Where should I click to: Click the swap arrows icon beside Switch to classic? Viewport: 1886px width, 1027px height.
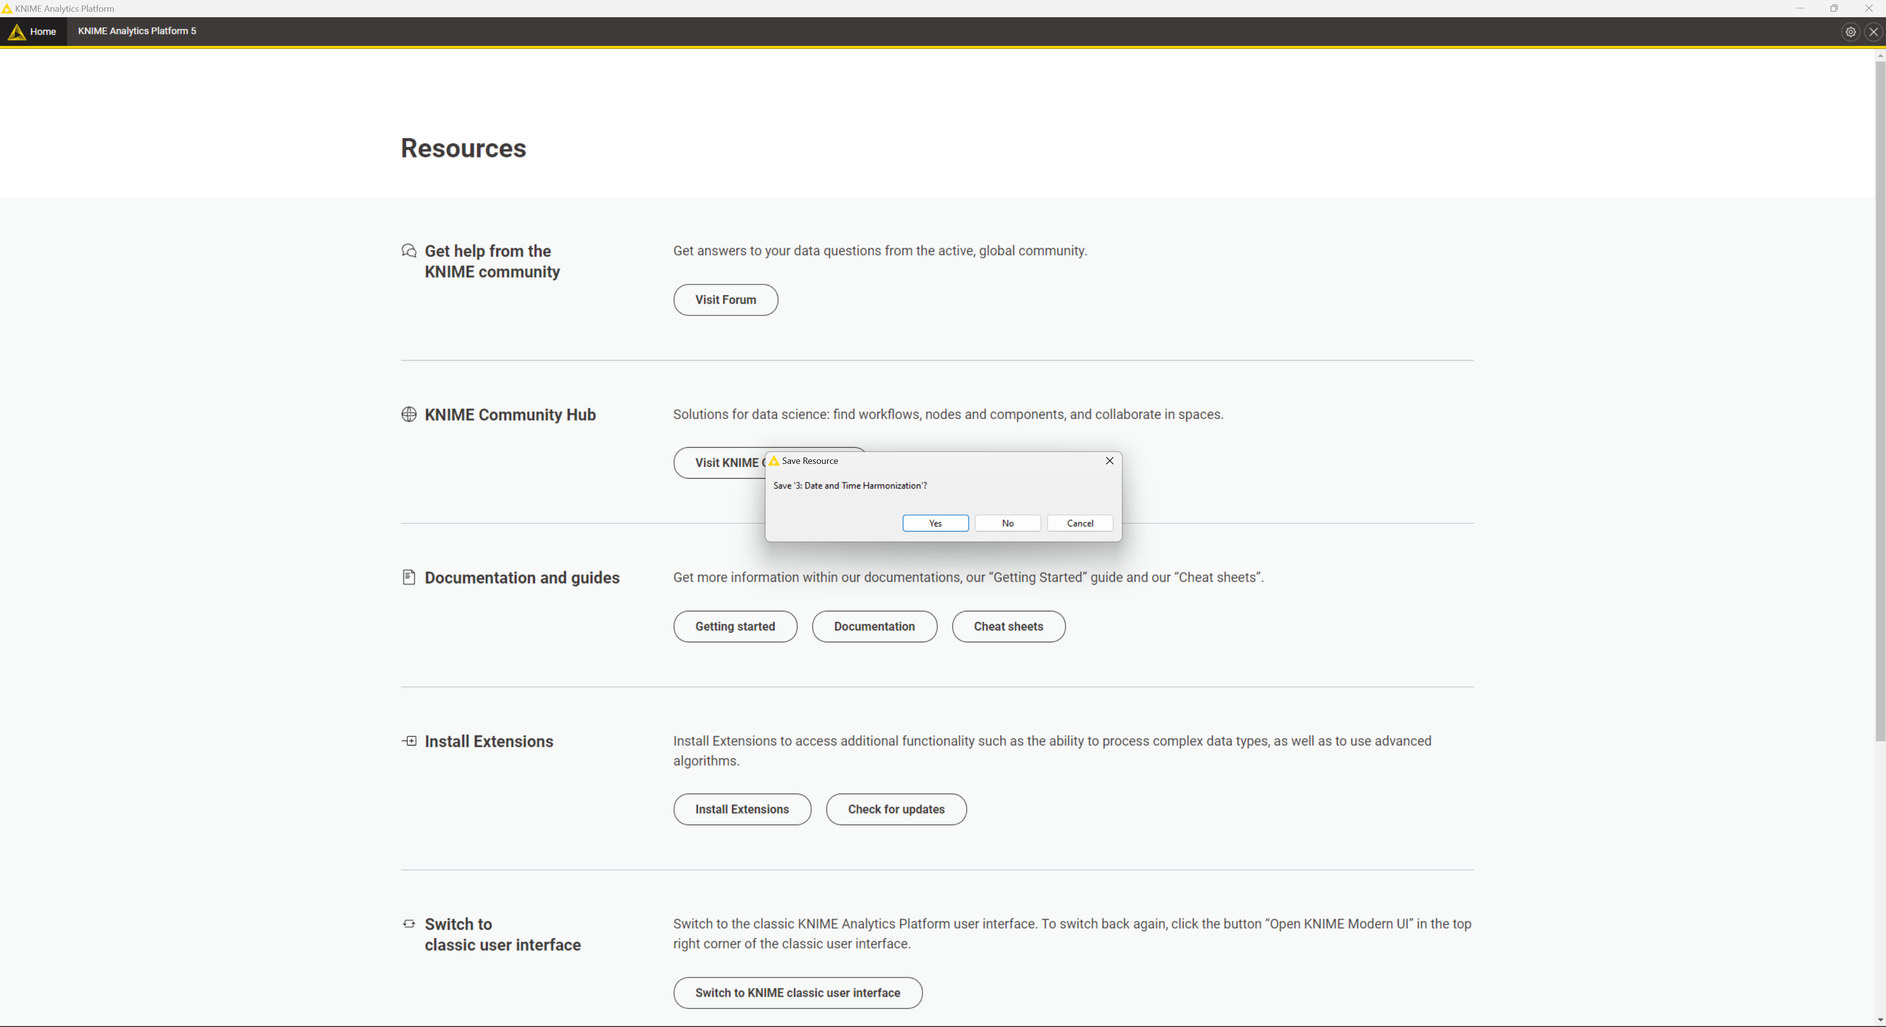pyautogui.click(x=408, y=924)
